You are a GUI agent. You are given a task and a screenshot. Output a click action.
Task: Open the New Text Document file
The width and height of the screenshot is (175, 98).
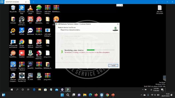click(x=160, y=10)
